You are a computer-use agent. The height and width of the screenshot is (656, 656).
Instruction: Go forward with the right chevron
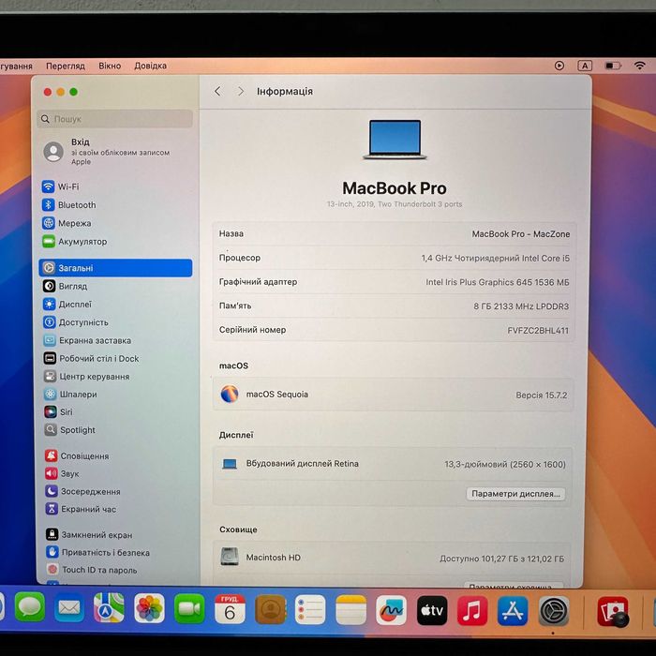[x=241, y=91]
